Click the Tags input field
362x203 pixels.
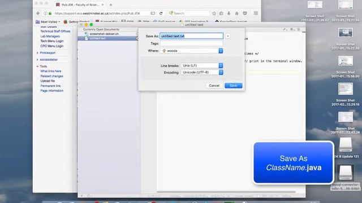click(x=191, y=43)
